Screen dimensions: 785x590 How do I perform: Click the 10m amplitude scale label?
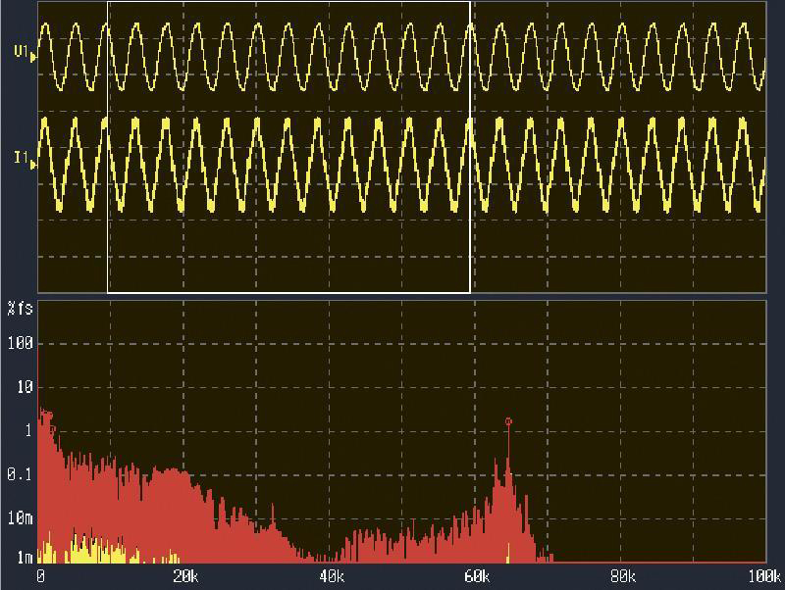(x=20, y=517)
